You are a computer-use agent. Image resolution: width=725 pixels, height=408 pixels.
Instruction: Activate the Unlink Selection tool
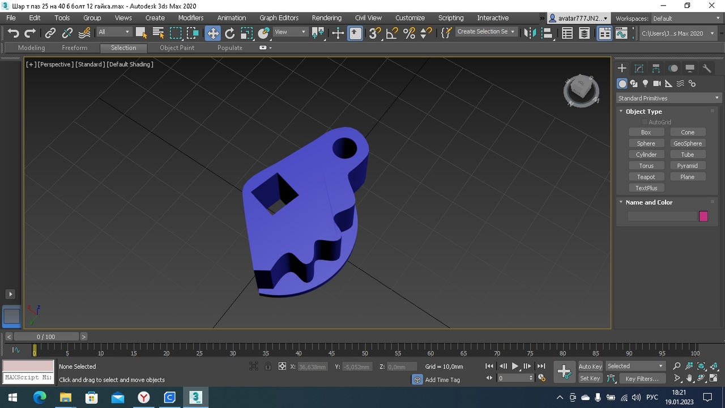[x=67, y=33]
